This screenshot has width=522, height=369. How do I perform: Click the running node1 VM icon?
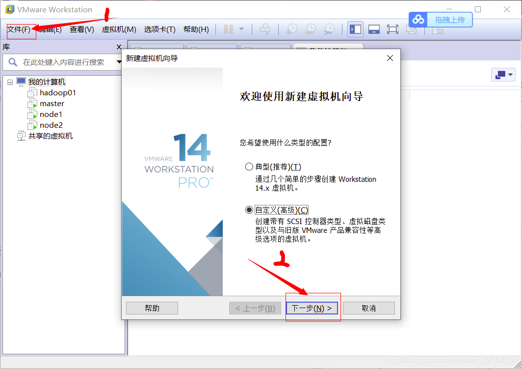click(32, 114)
